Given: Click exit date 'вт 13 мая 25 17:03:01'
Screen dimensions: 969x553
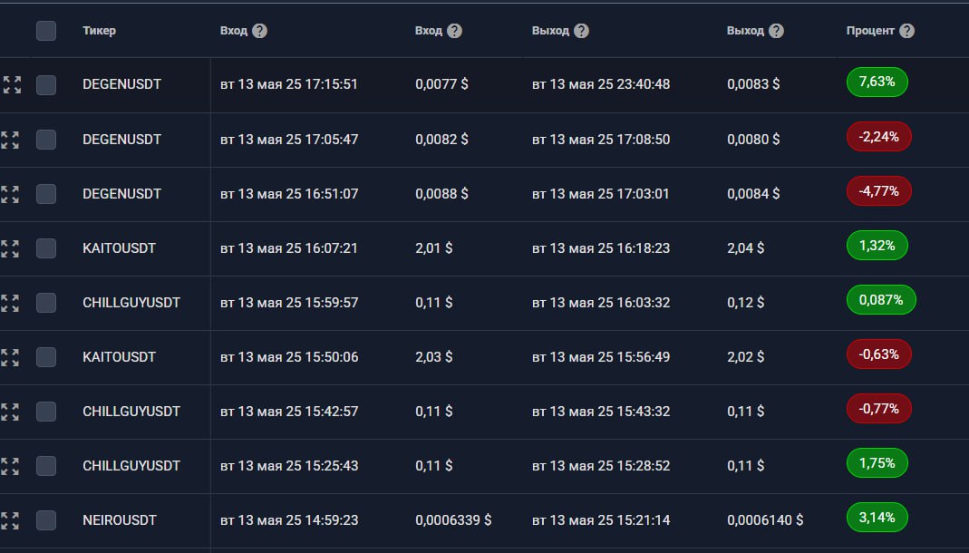Looking at the screenshot, I should coord(601,194).
